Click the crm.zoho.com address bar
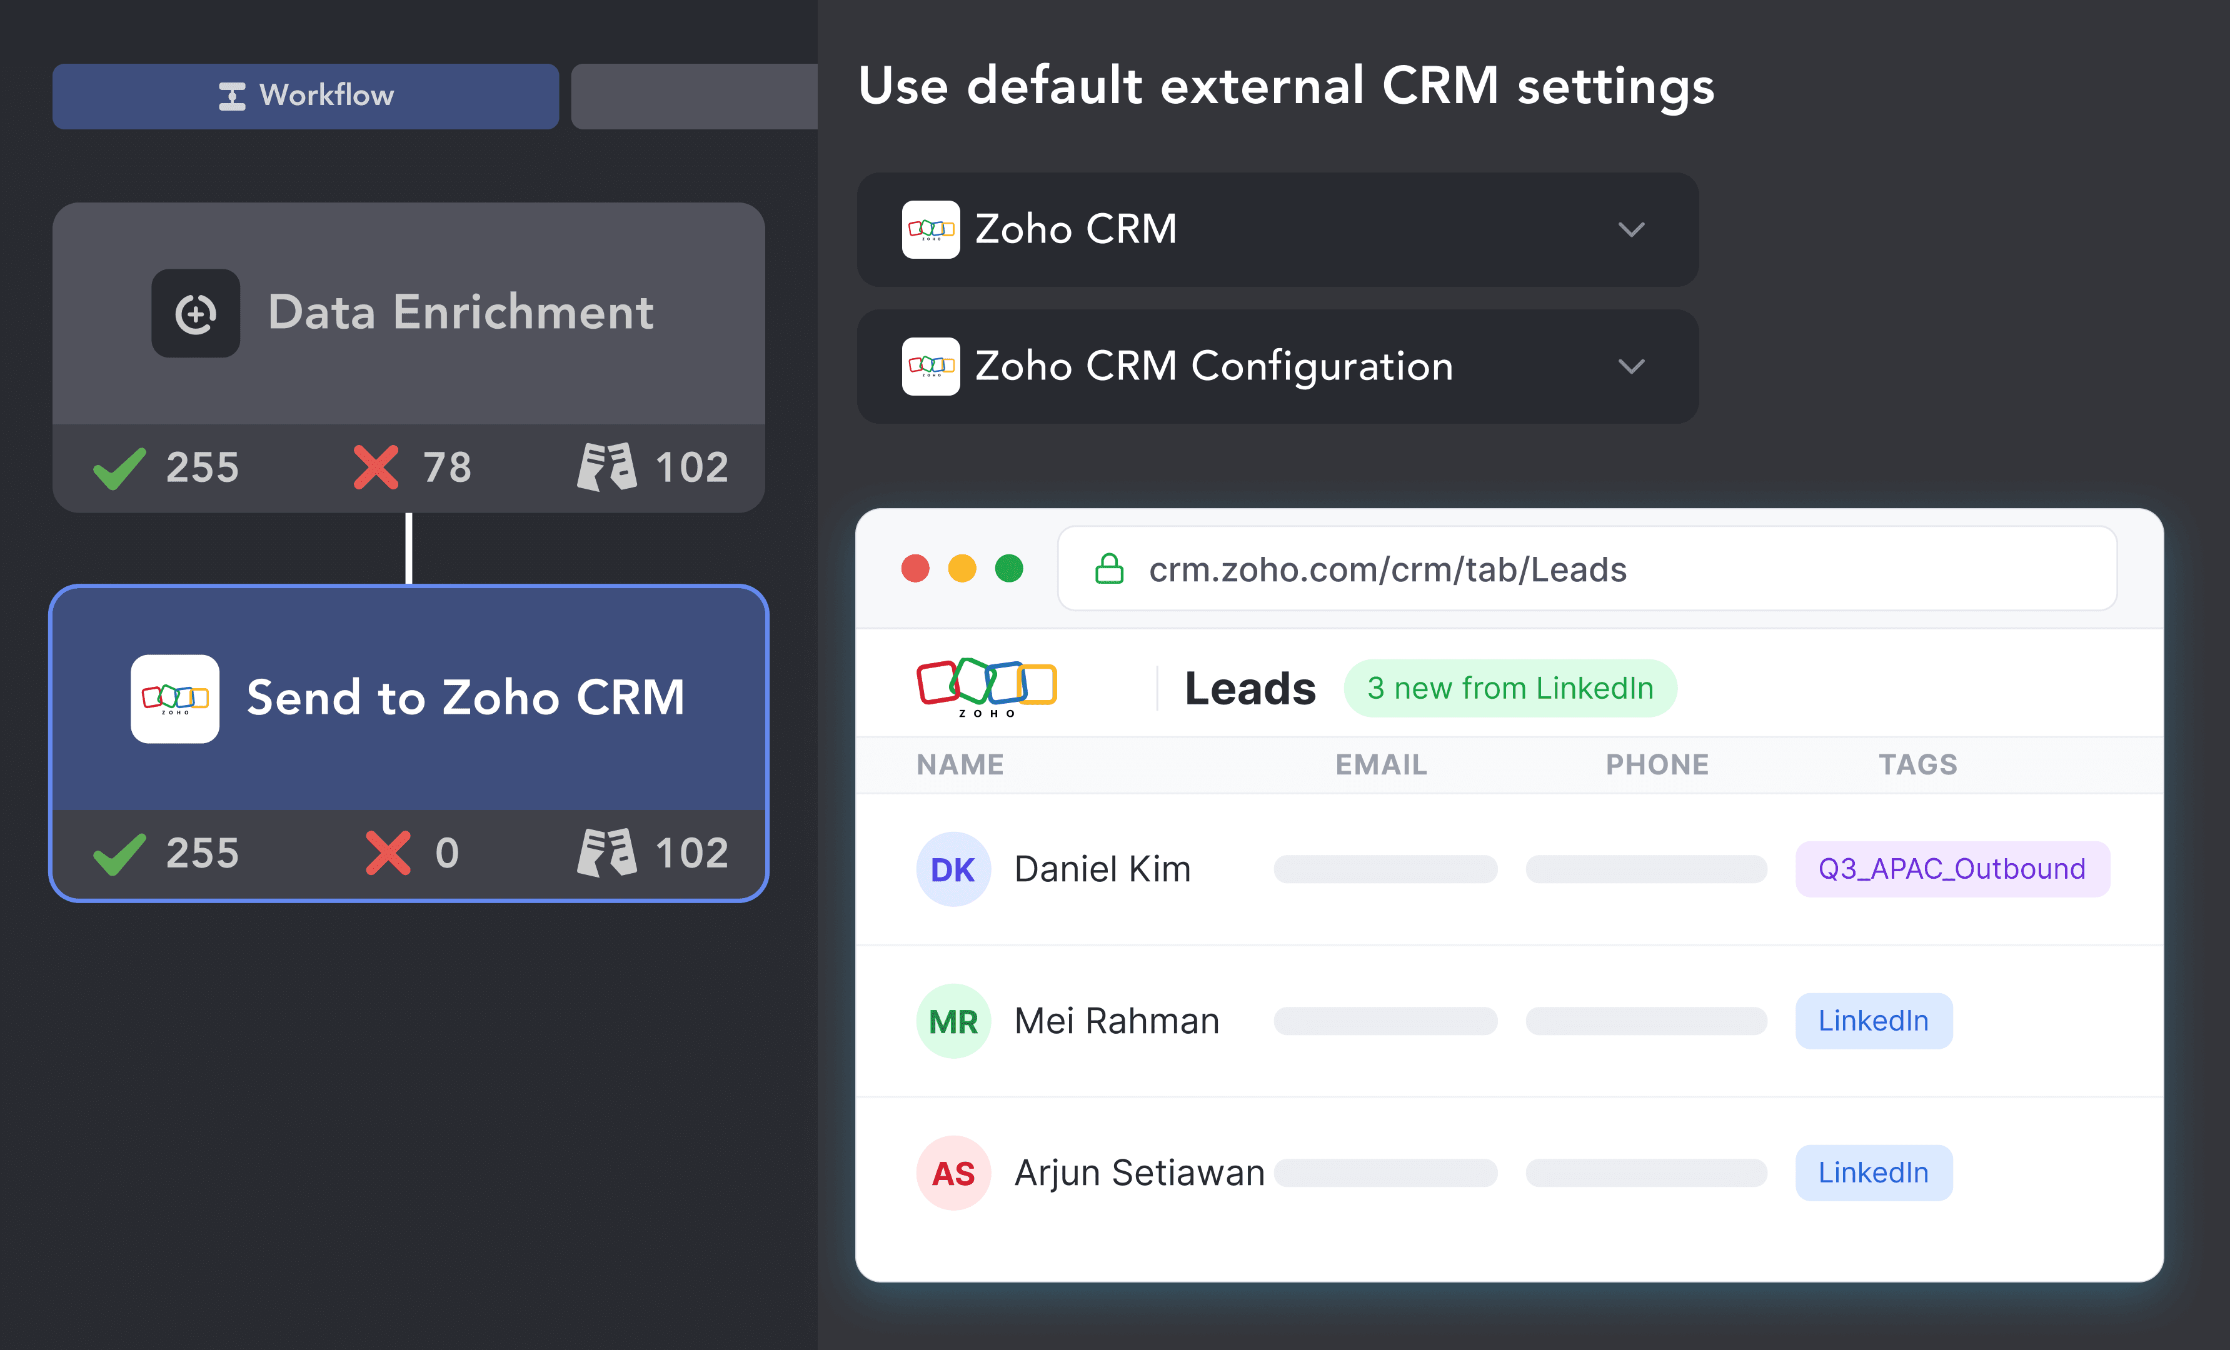This screenshot has width=2230, height=1350. click(1587, 569)
